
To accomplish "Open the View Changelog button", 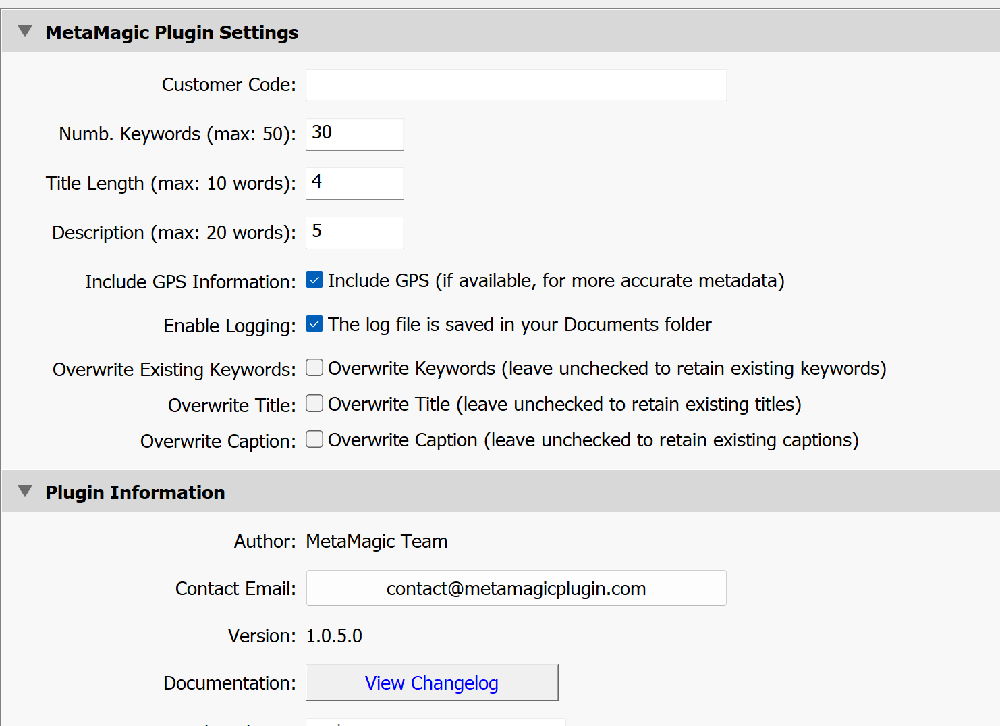I will [432, 683].
